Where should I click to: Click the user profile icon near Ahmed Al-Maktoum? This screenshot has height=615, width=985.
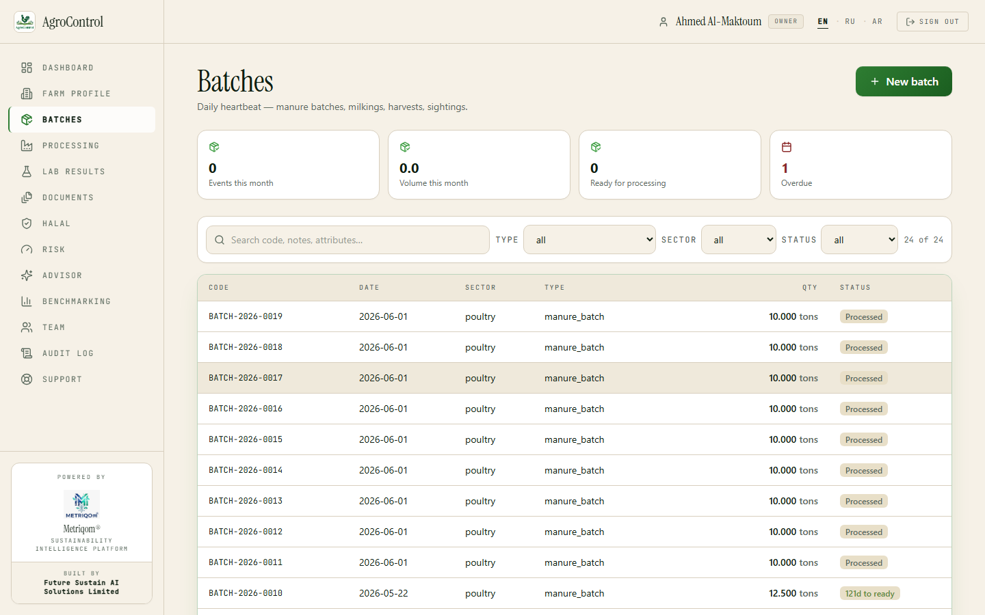point(663,22)
